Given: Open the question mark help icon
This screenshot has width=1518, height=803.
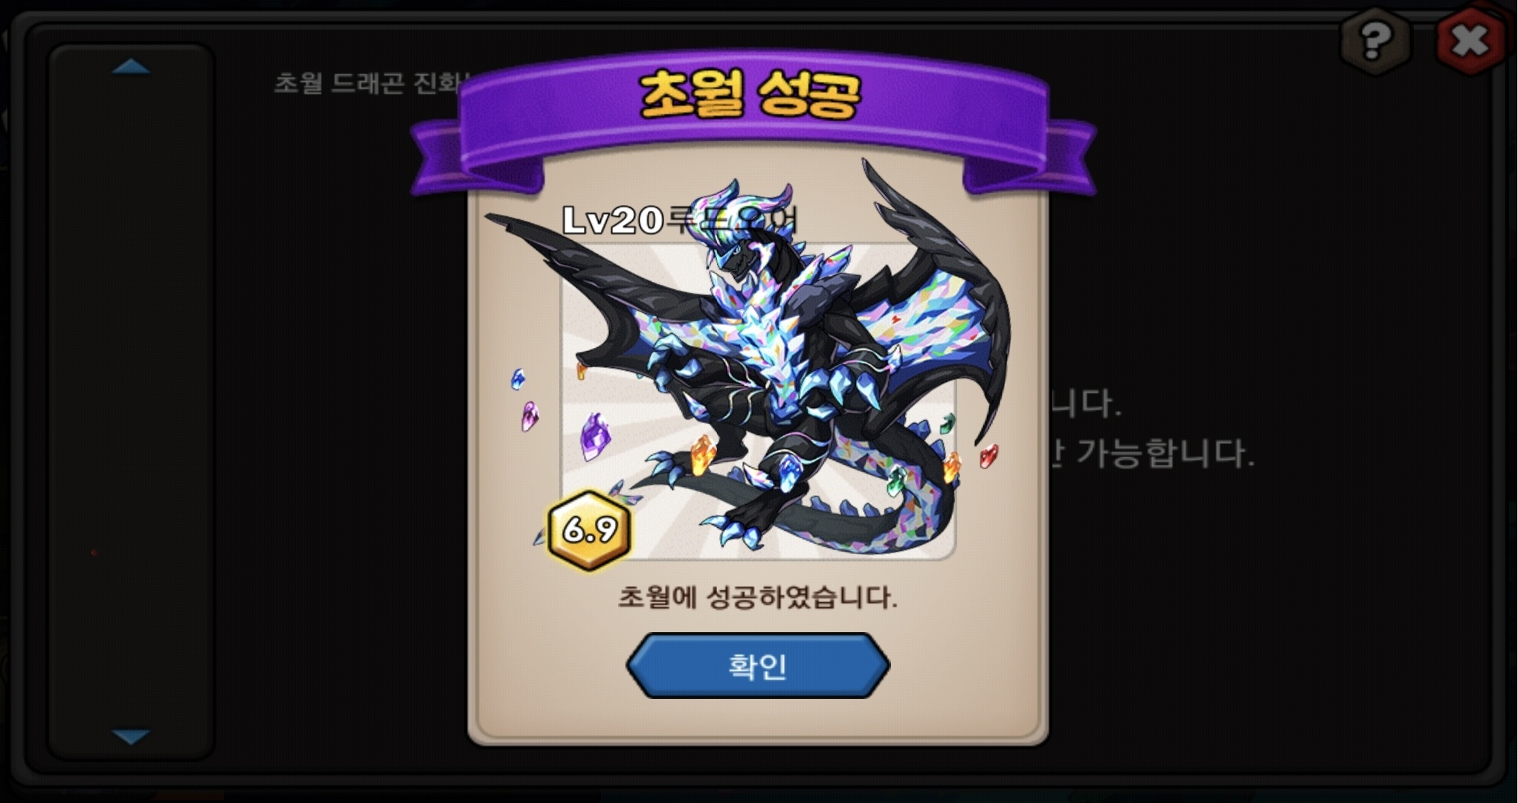Looking at the screenshot, I should click(1374, 41).
